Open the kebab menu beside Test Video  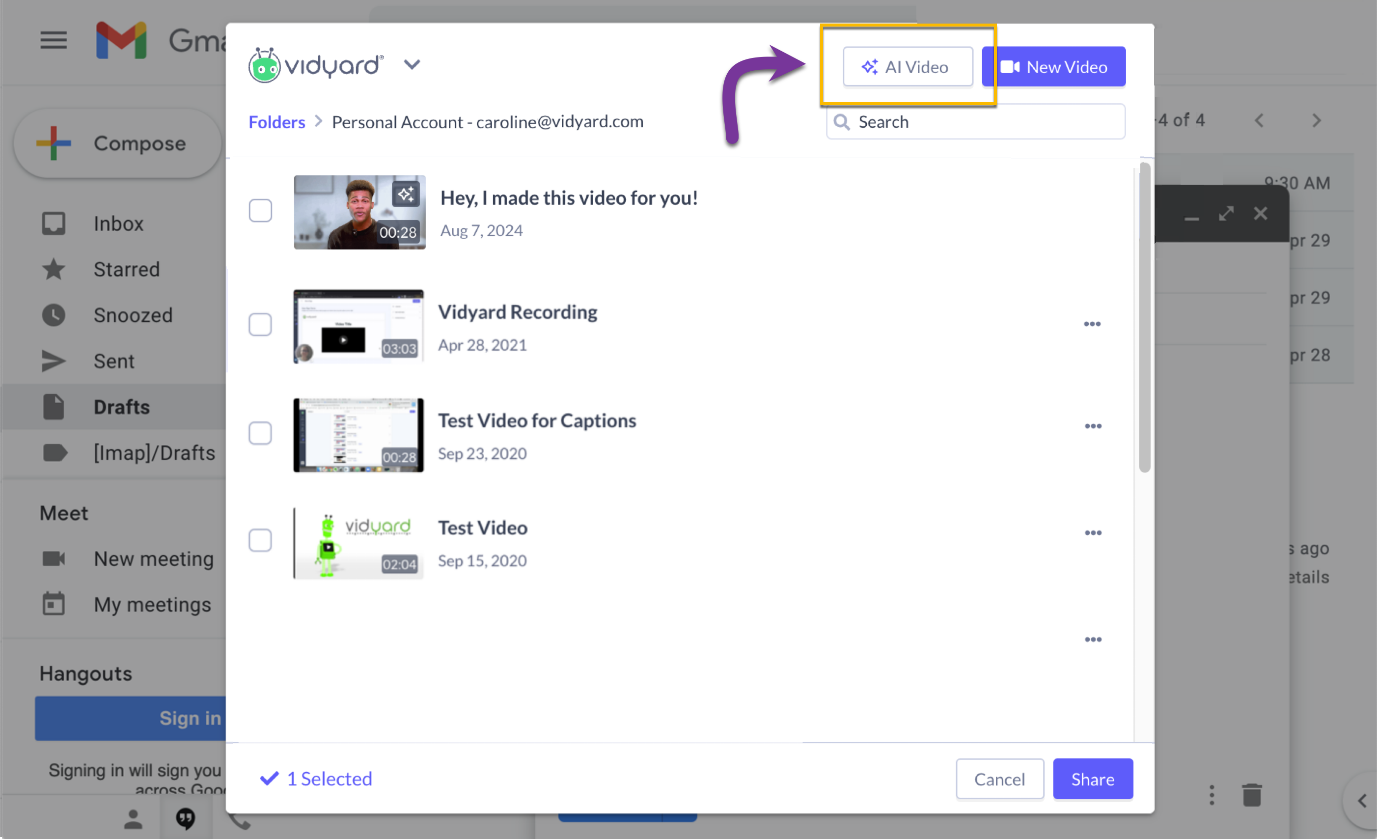1093,532
